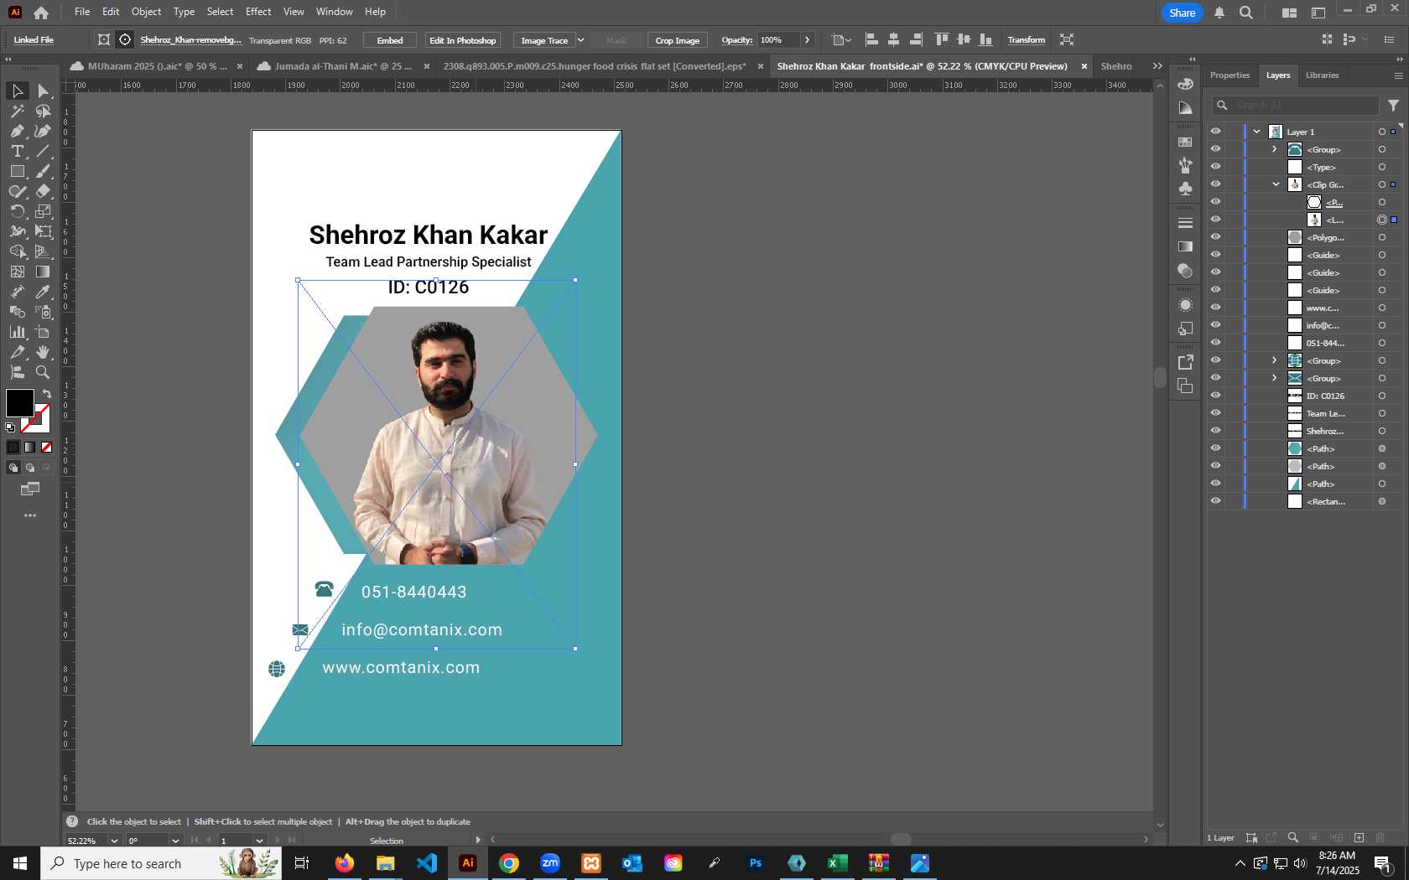Create new layer in Layers panel
This screenshot has width=1409, height=880.
coord(1359,837)
